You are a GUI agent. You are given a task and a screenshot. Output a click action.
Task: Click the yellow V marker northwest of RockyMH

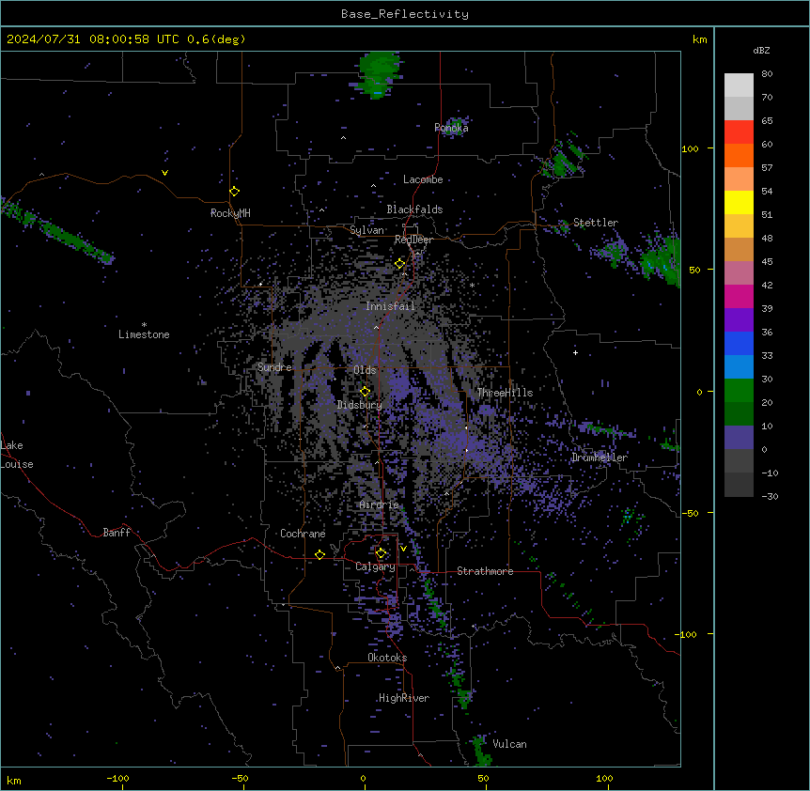pos(164,173)
